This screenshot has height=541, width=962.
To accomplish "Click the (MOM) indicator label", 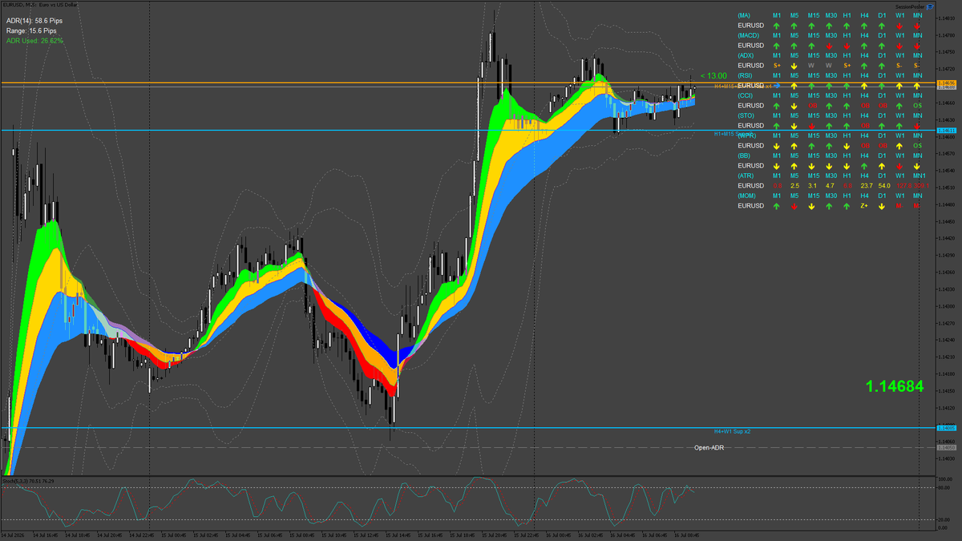I will (x=748, y=196).
